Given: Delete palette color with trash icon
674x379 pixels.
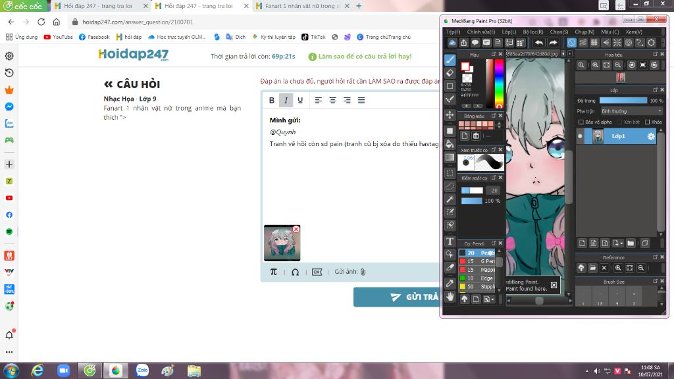Looking at the screenshot, I should pyautogui.click(x=476, y=136).
